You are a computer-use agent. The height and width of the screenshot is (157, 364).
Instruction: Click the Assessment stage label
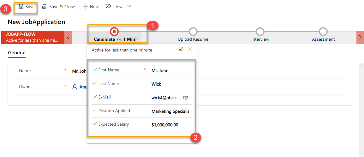[323, 39]
